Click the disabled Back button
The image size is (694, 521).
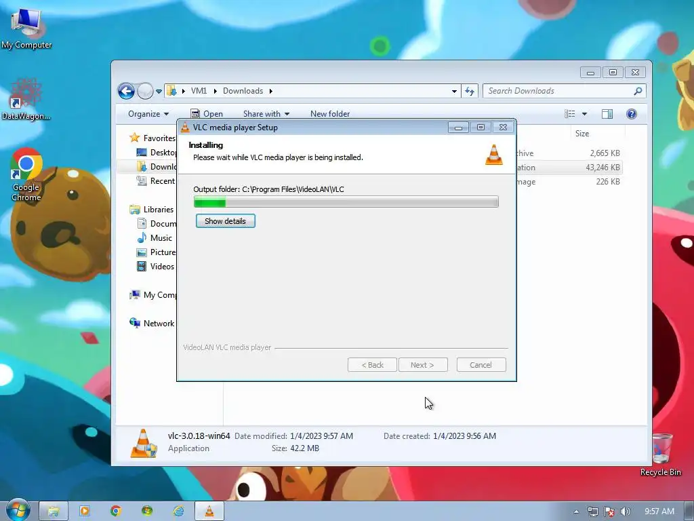click(x=372, y=365)
